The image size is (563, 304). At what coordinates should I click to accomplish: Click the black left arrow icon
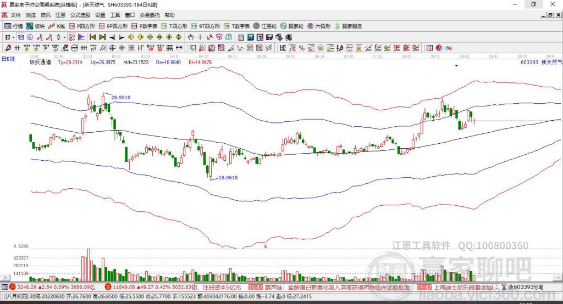(112, 37)
